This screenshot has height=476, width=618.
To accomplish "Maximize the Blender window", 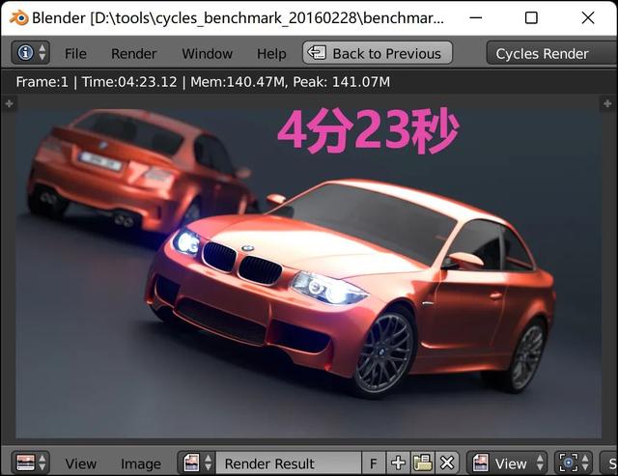I will [531, 17].
